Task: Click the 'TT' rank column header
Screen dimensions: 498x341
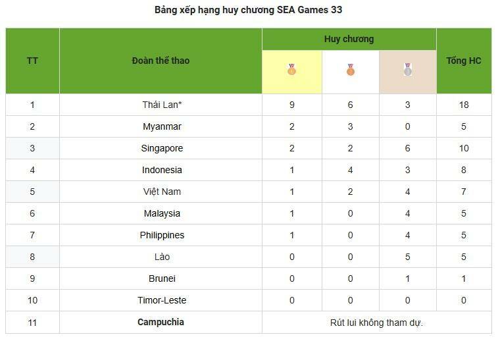Action: (x=32, y=61)
